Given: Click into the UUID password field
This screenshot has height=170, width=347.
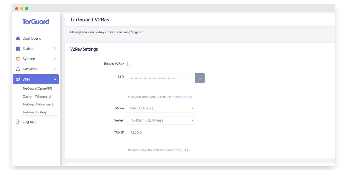Looking at the screenshot, I should tap(161, 78).
